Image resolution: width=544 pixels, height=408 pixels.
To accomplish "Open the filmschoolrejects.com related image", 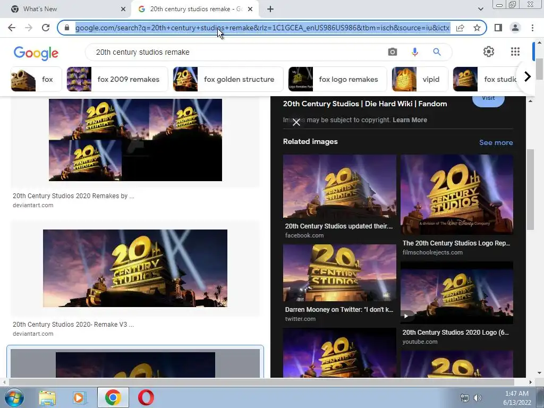I will coord(456,194).
